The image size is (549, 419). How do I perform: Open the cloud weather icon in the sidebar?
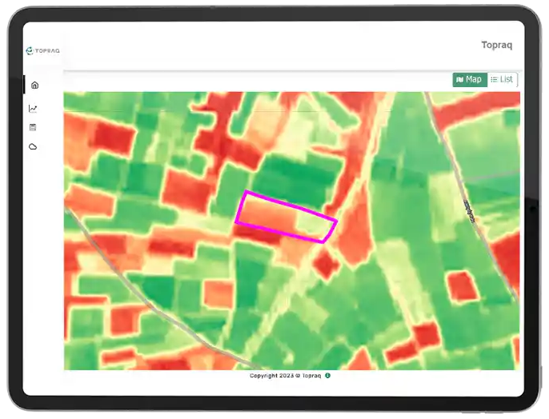tap(34, 147)
